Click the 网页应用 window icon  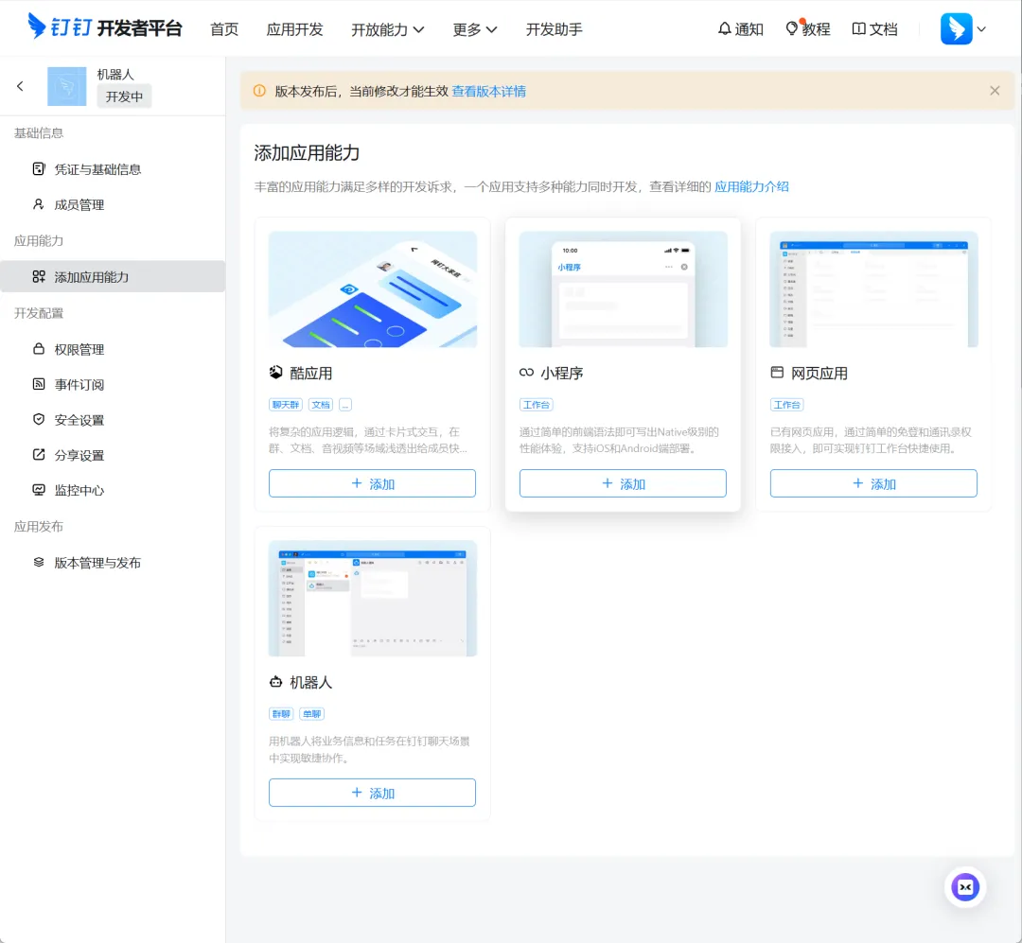[777, 372]
